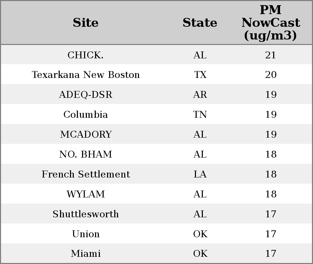The width and height of the screenshot is (313, 264).
Task: Click the PM NowCast (ug/m3) column header
Action: [270, 23]
